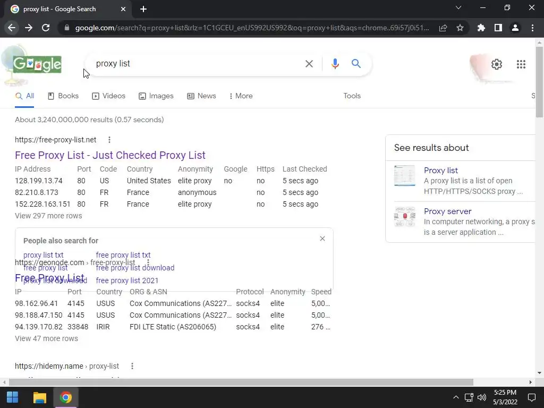Image resolution: width=544 pixels, height=408 pixels.
Task: Reload the current page
Action: point(46,28)
